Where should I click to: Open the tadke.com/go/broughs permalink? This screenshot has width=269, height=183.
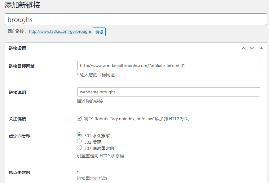[x=60, y=32]
